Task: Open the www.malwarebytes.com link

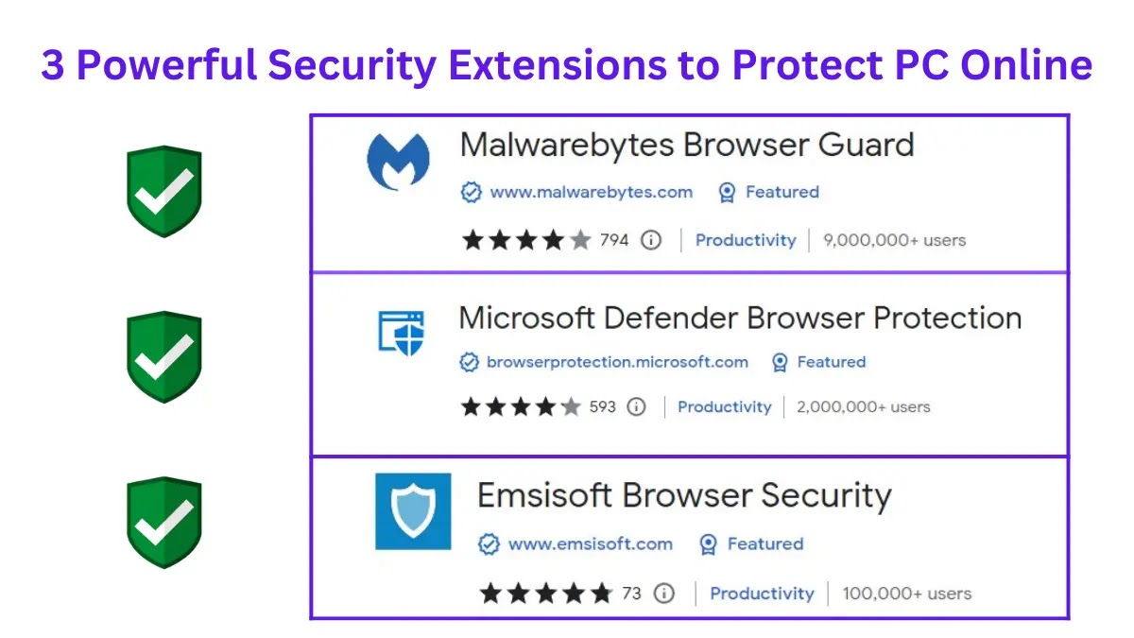Action: pos(591,193)
